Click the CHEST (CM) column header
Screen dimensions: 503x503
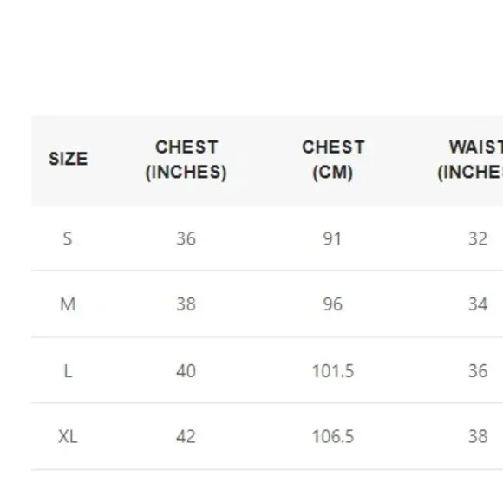(x=333, y=160)
